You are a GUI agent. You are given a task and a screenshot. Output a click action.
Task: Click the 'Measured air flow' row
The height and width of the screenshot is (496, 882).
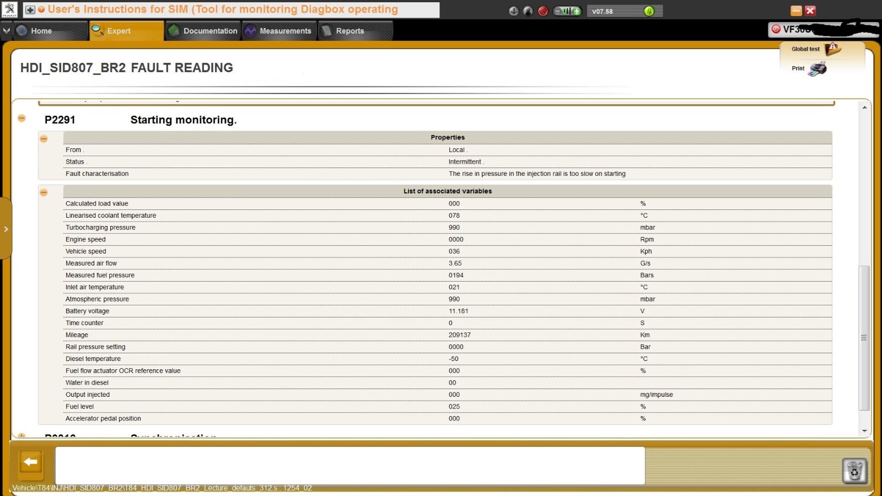tap(448, 263)
